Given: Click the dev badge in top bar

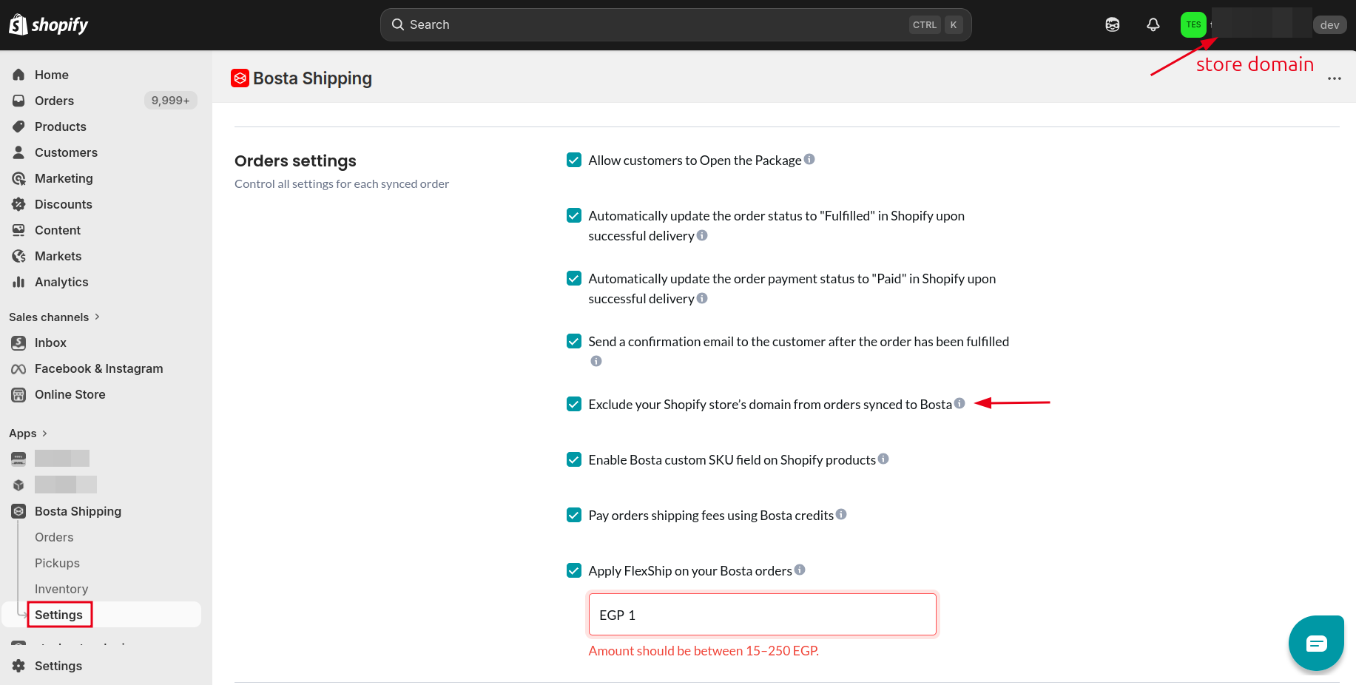Looking at the screenshot, I should pyautogui.click(x=1329, y=24).
